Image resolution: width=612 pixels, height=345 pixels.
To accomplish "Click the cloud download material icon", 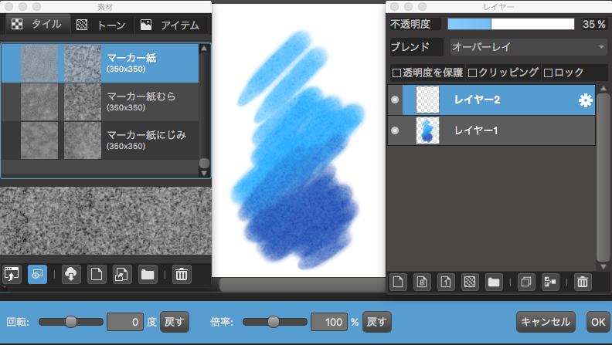I will pyautogui.click(x=71, y=274).
